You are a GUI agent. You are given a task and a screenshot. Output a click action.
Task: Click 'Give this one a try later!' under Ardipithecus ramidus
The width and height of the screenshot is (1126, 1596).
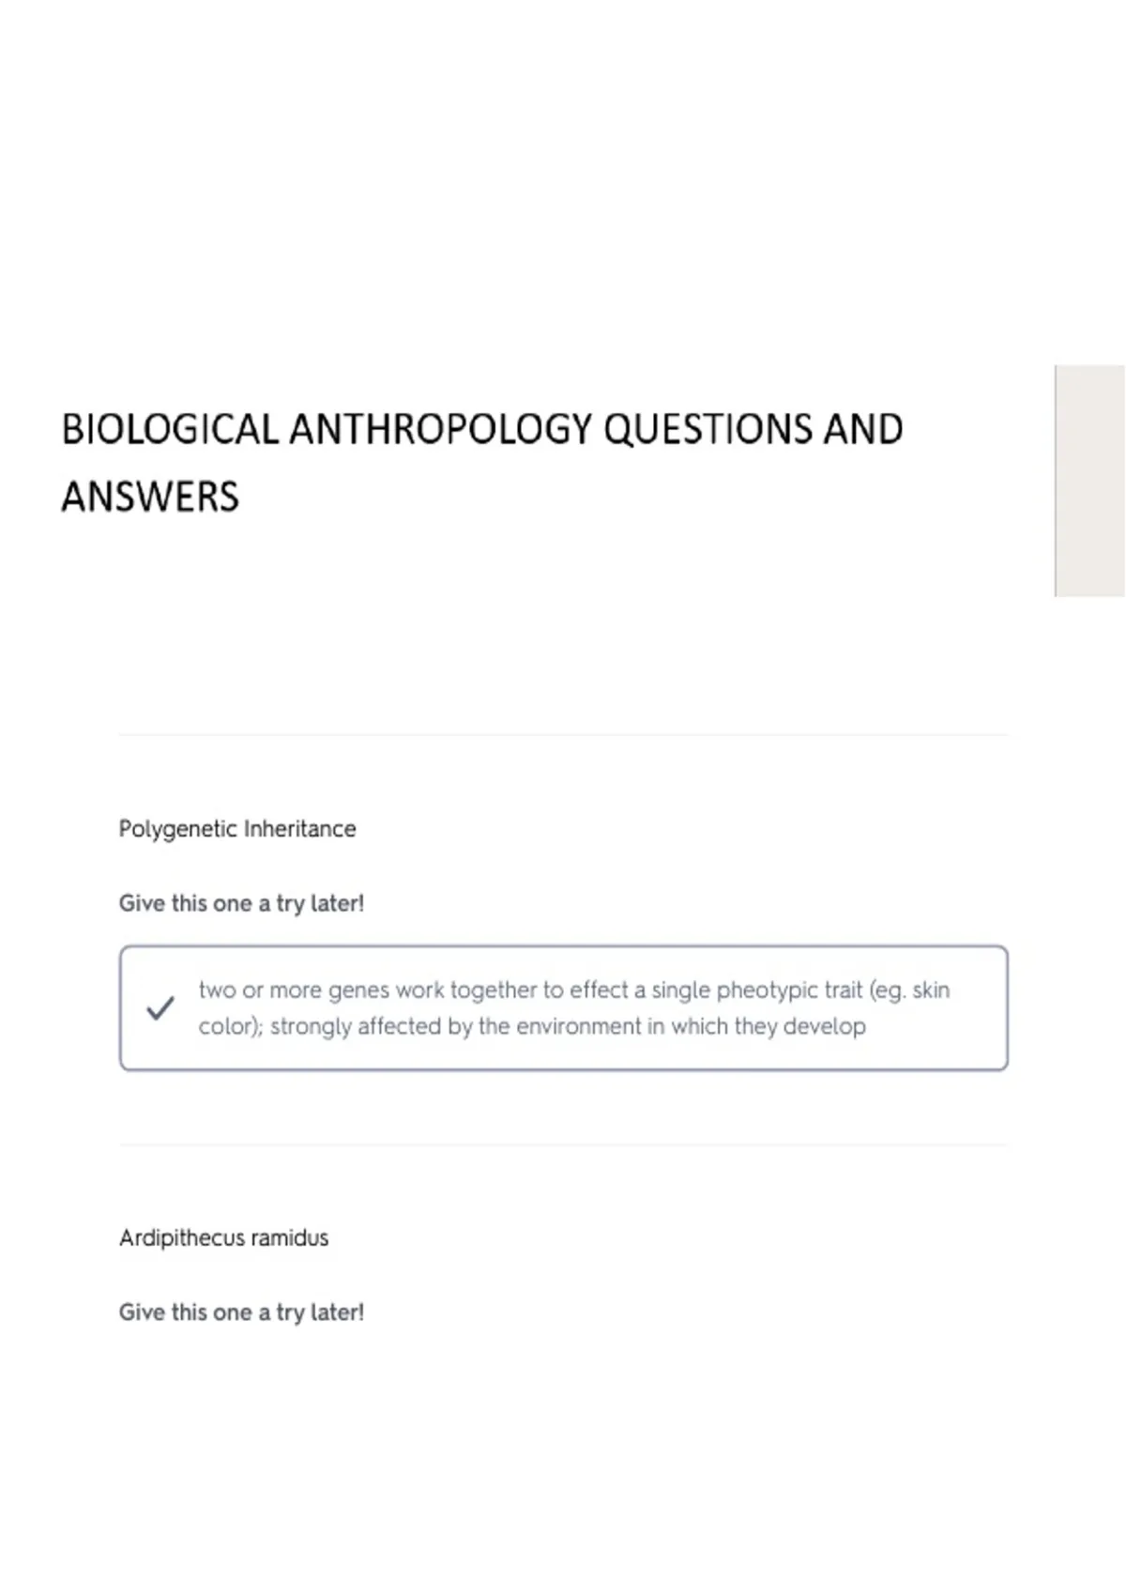click(x=241, y=1312)
